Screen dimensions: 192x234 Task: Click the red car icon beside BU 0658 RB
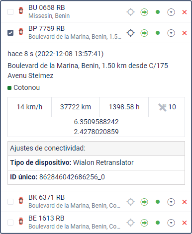21,10
